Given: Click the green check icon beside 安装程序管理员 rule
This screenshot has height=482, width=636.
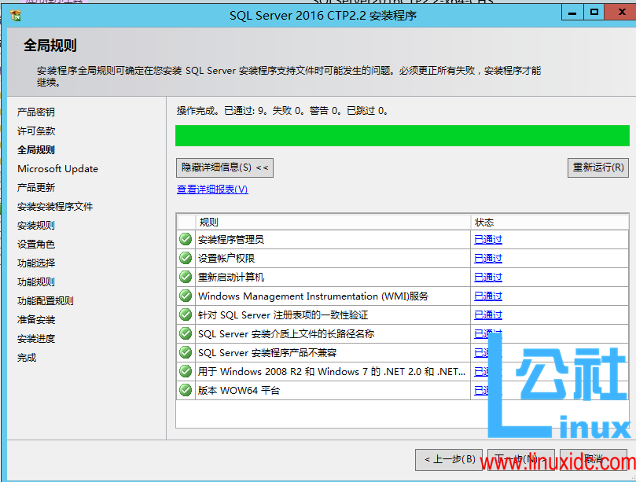Looking at the screenshot, I should point(185,239).
